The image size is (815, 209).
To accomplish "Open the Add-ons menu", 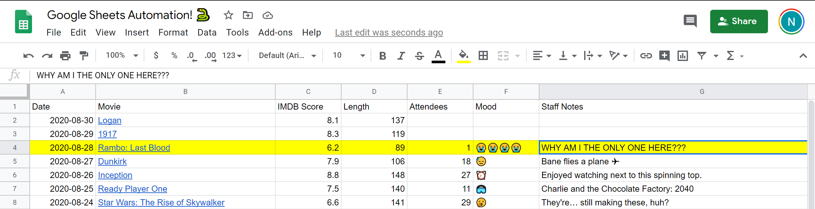I will pyautogui.click(x=275, y=33).
